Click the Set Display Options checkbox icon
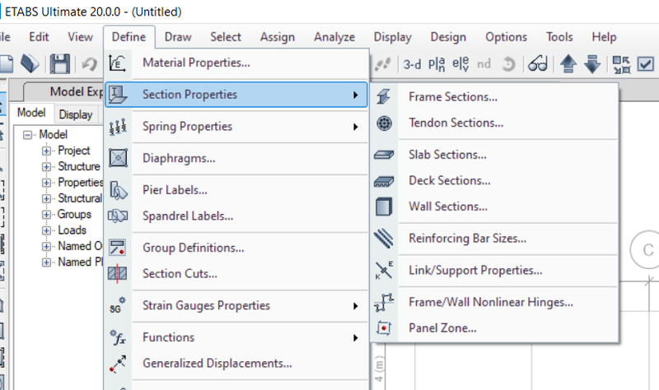This screenshot has height=390, width=659. tap(646, 64)
